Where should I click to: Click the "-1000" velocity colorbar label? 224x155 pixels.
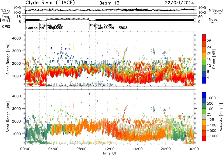tap(213, 136)
